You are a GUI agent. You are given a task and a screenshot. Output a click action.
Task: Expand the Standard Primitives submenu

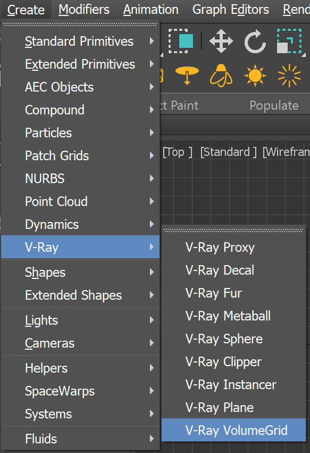[79, 41]
